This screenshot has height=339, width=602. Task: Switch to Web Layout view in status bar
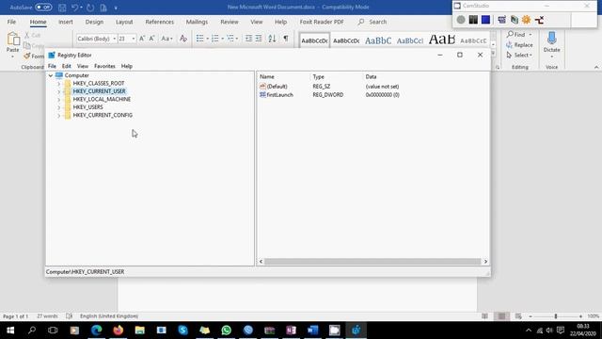point(518,316)
